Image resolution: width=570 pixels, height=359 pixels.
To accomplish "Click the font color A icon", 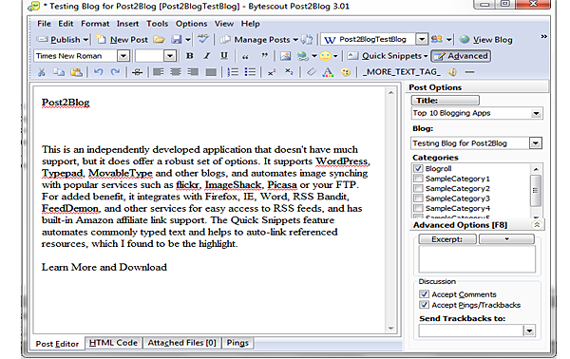I will (328, 72).
